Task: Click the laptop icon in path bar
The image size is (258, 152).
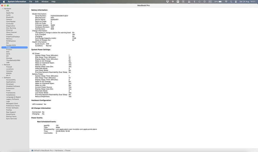Action: [x=33, y=150]
